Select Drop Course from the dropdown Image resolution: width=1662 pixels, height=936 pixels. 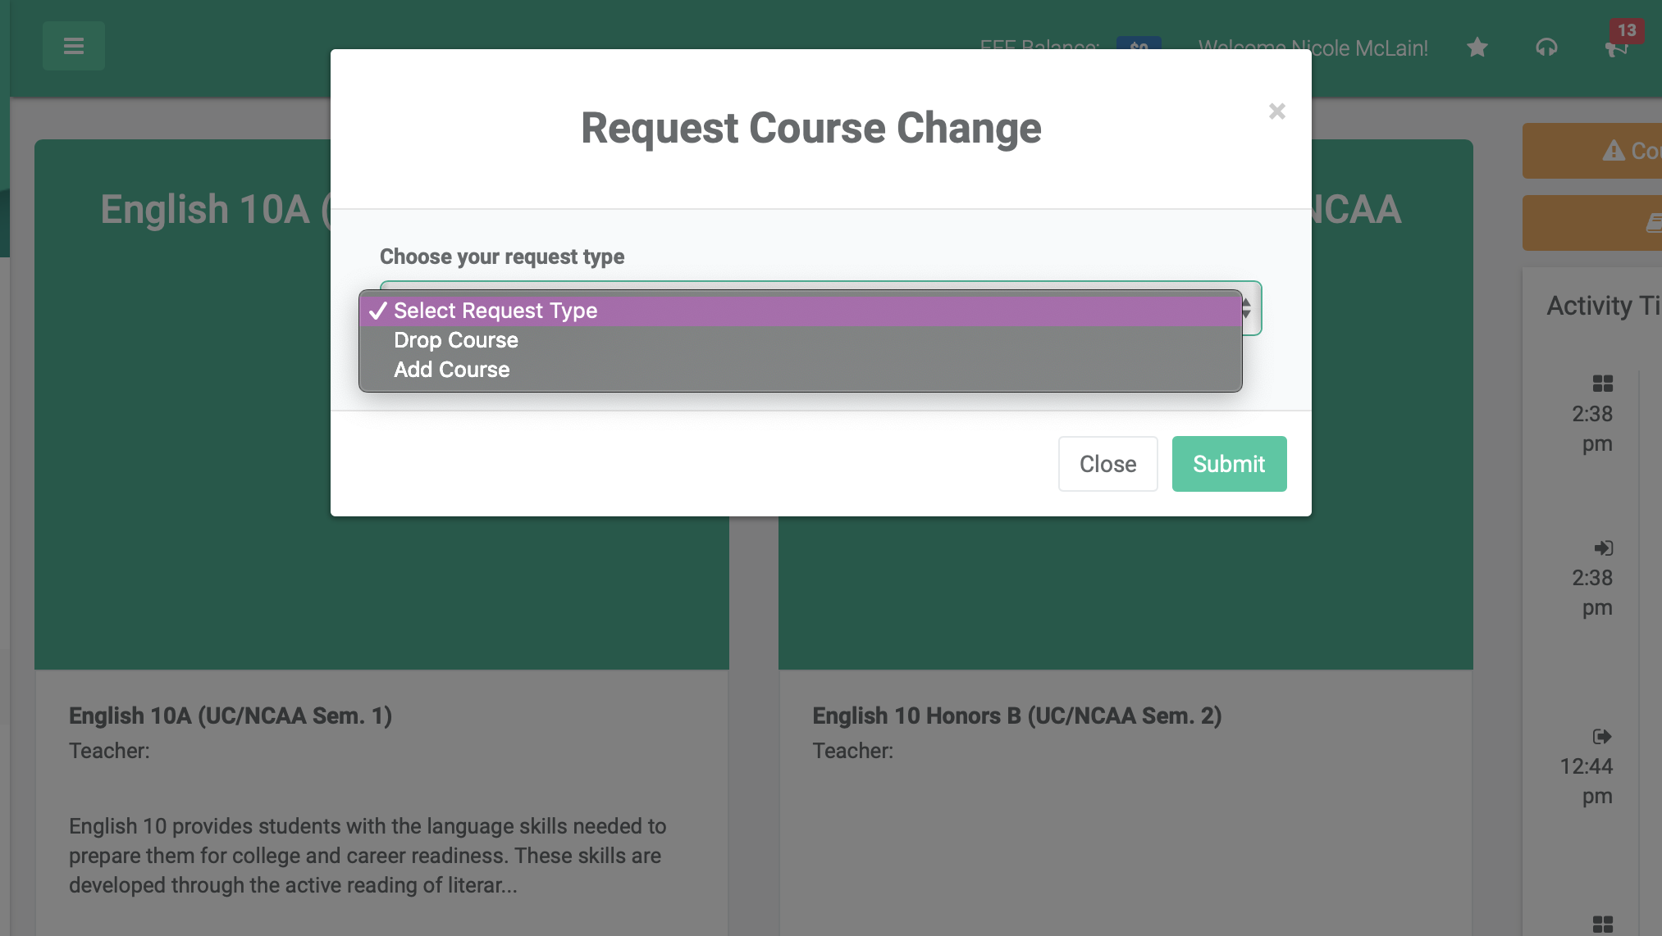tap(455, 340)
